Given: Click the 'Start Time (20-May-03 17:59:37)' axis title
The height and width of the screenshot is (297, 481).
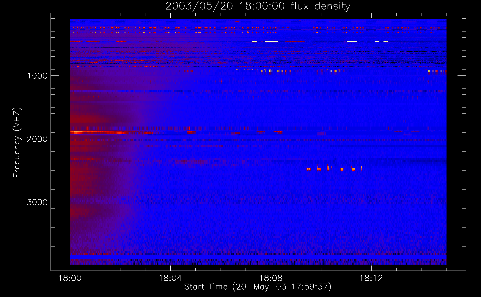Looking at the screenshot, I should [x=258, y=287].
